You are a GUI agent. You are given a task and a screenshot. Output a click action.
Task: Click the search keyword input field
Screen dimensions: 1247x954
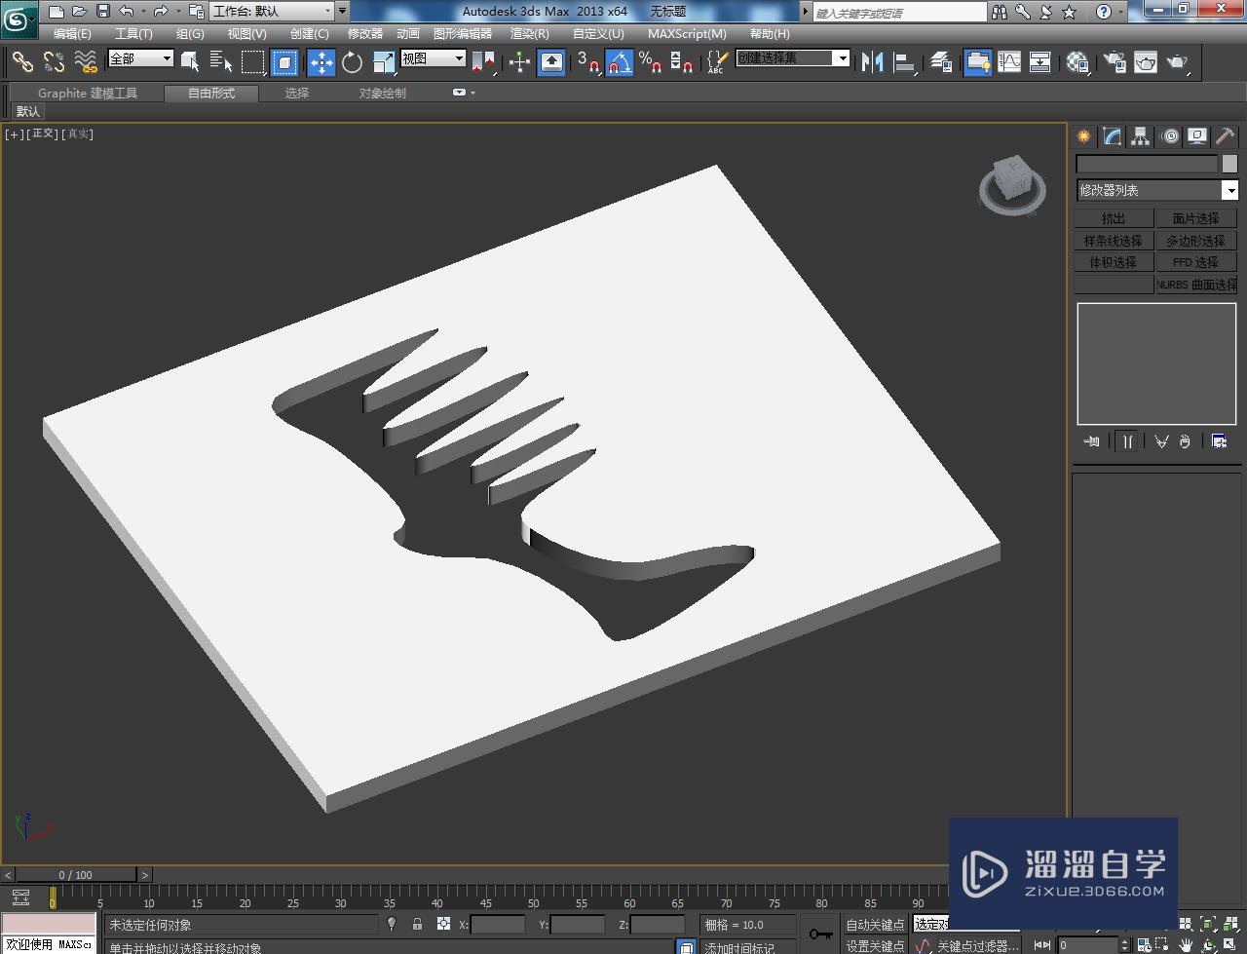click(x=900, y=13)
